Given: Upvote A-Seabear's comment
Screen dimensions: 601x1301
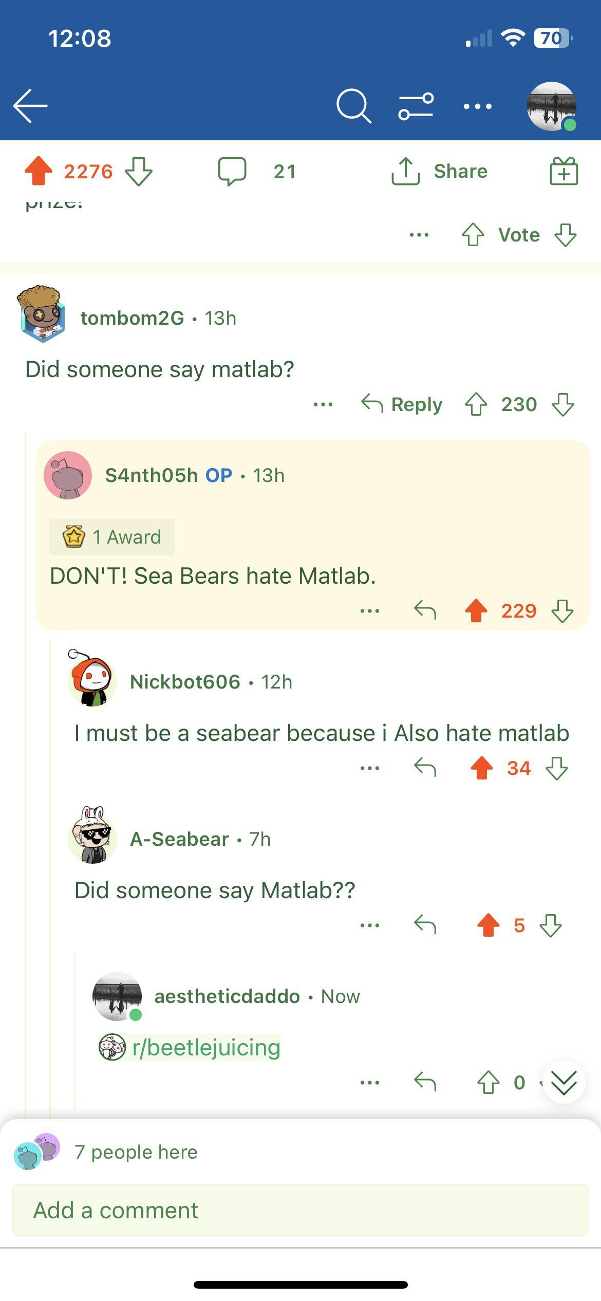Looking at the screenshot, I should click(489, 925).
